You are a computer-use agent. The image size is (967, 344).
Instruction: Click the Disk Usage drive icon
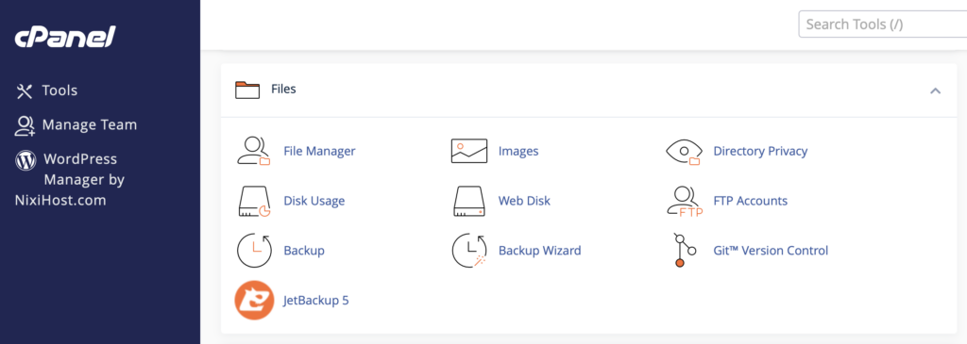coord(255,202)
